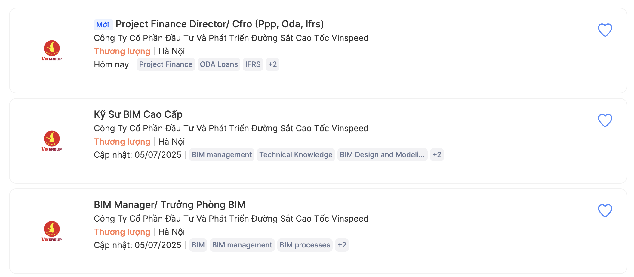Select the Project Finance skill tag

tap(166, 64)
